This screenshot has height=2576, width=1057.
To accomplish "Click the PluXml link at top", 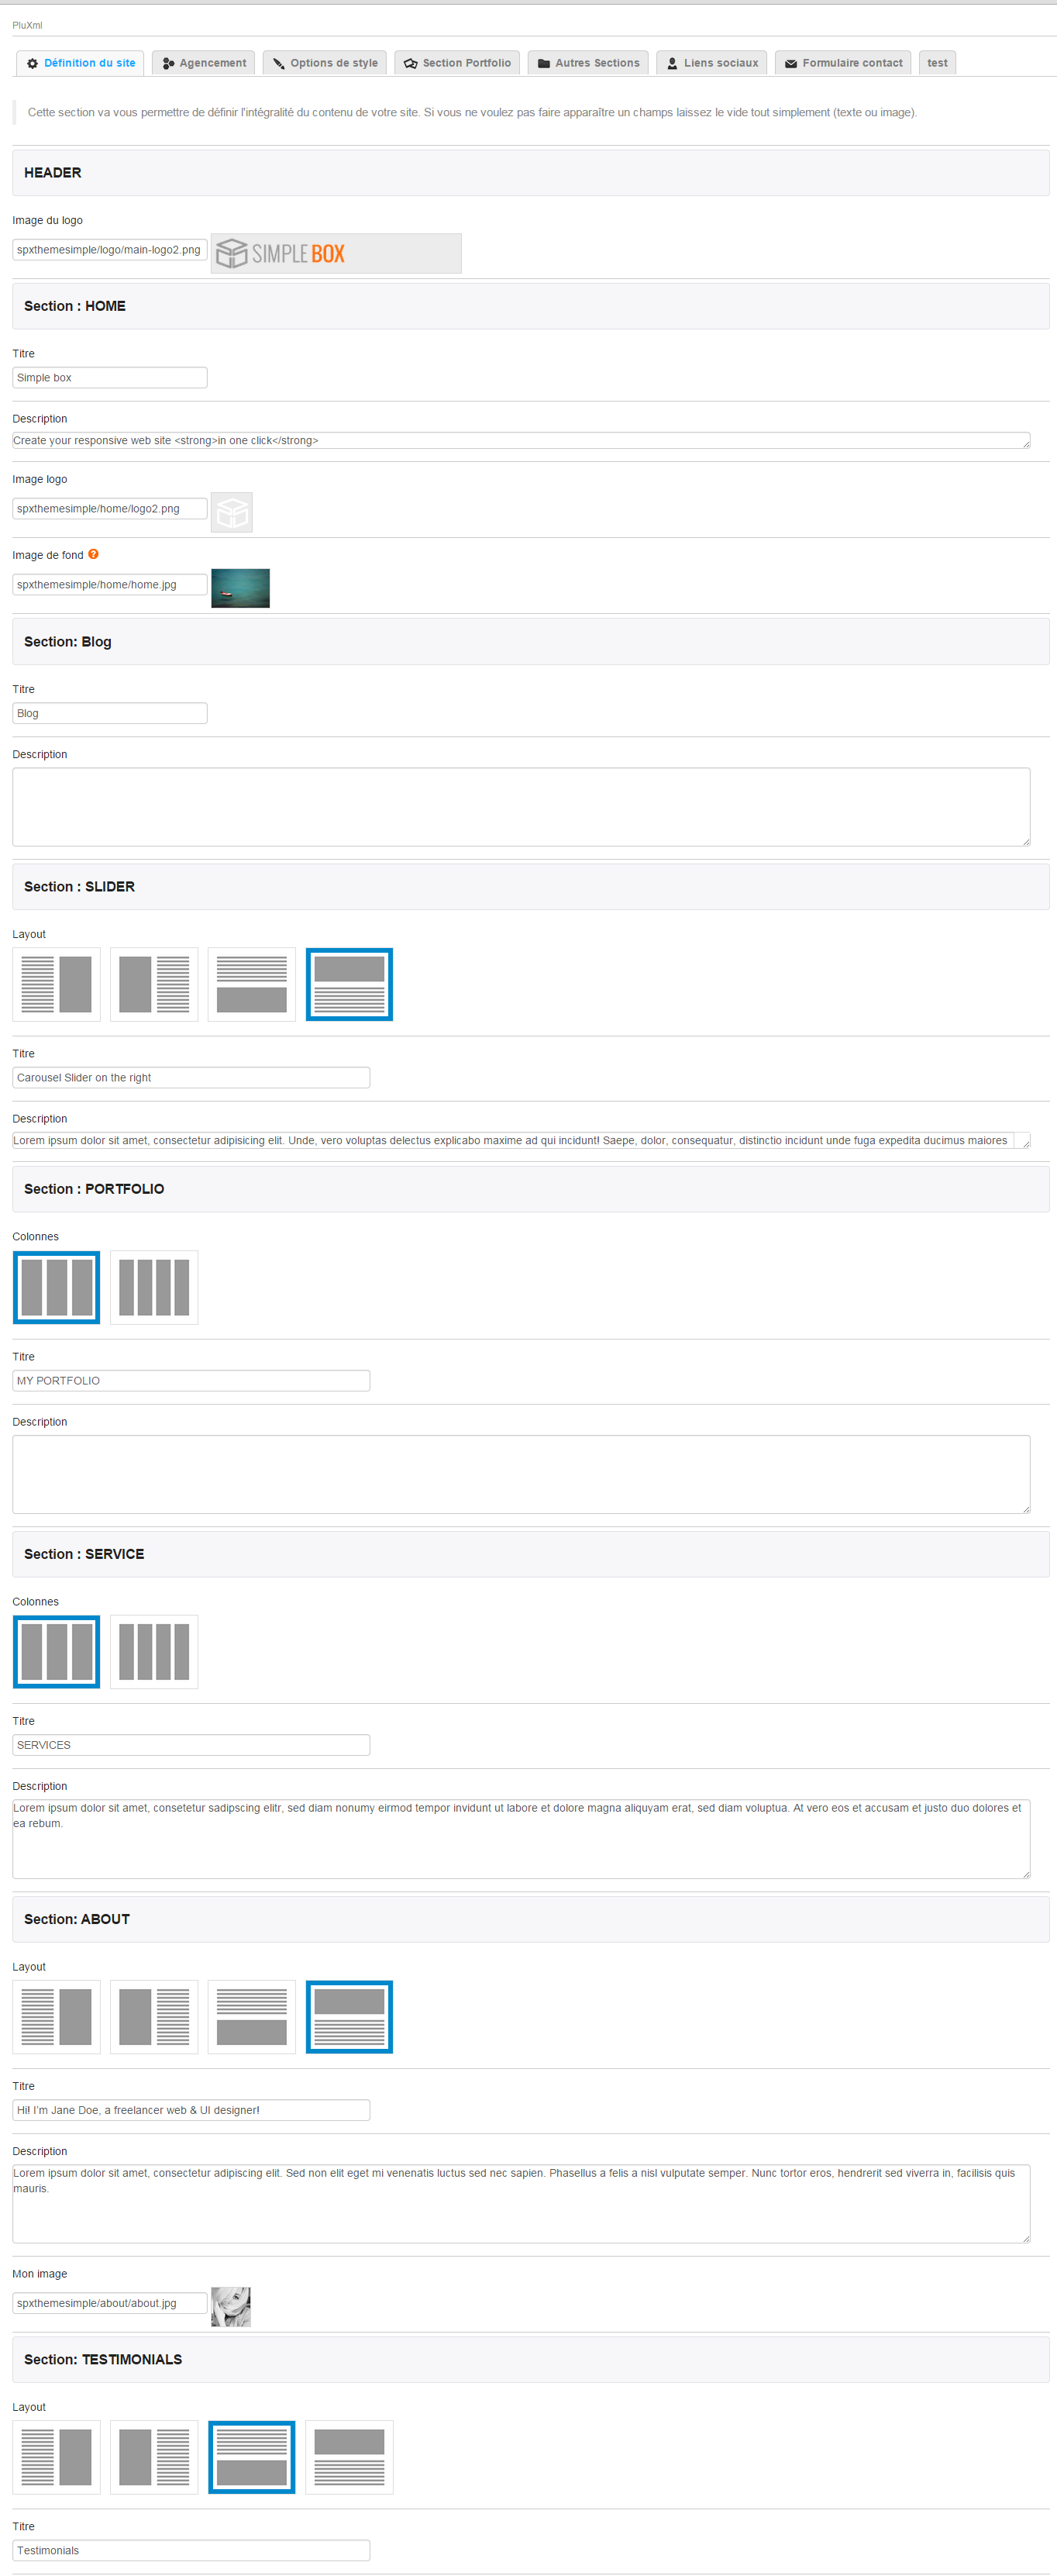I will [x=27, y=25].
